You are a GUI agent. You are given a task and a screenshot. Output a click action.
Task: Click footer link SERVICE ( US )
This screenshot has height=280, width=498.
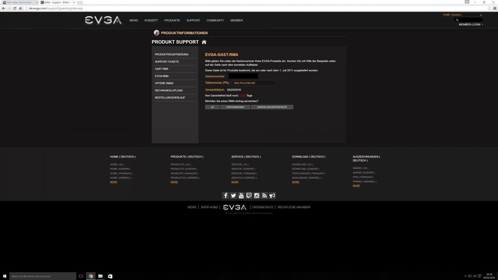tap(240, 165)
